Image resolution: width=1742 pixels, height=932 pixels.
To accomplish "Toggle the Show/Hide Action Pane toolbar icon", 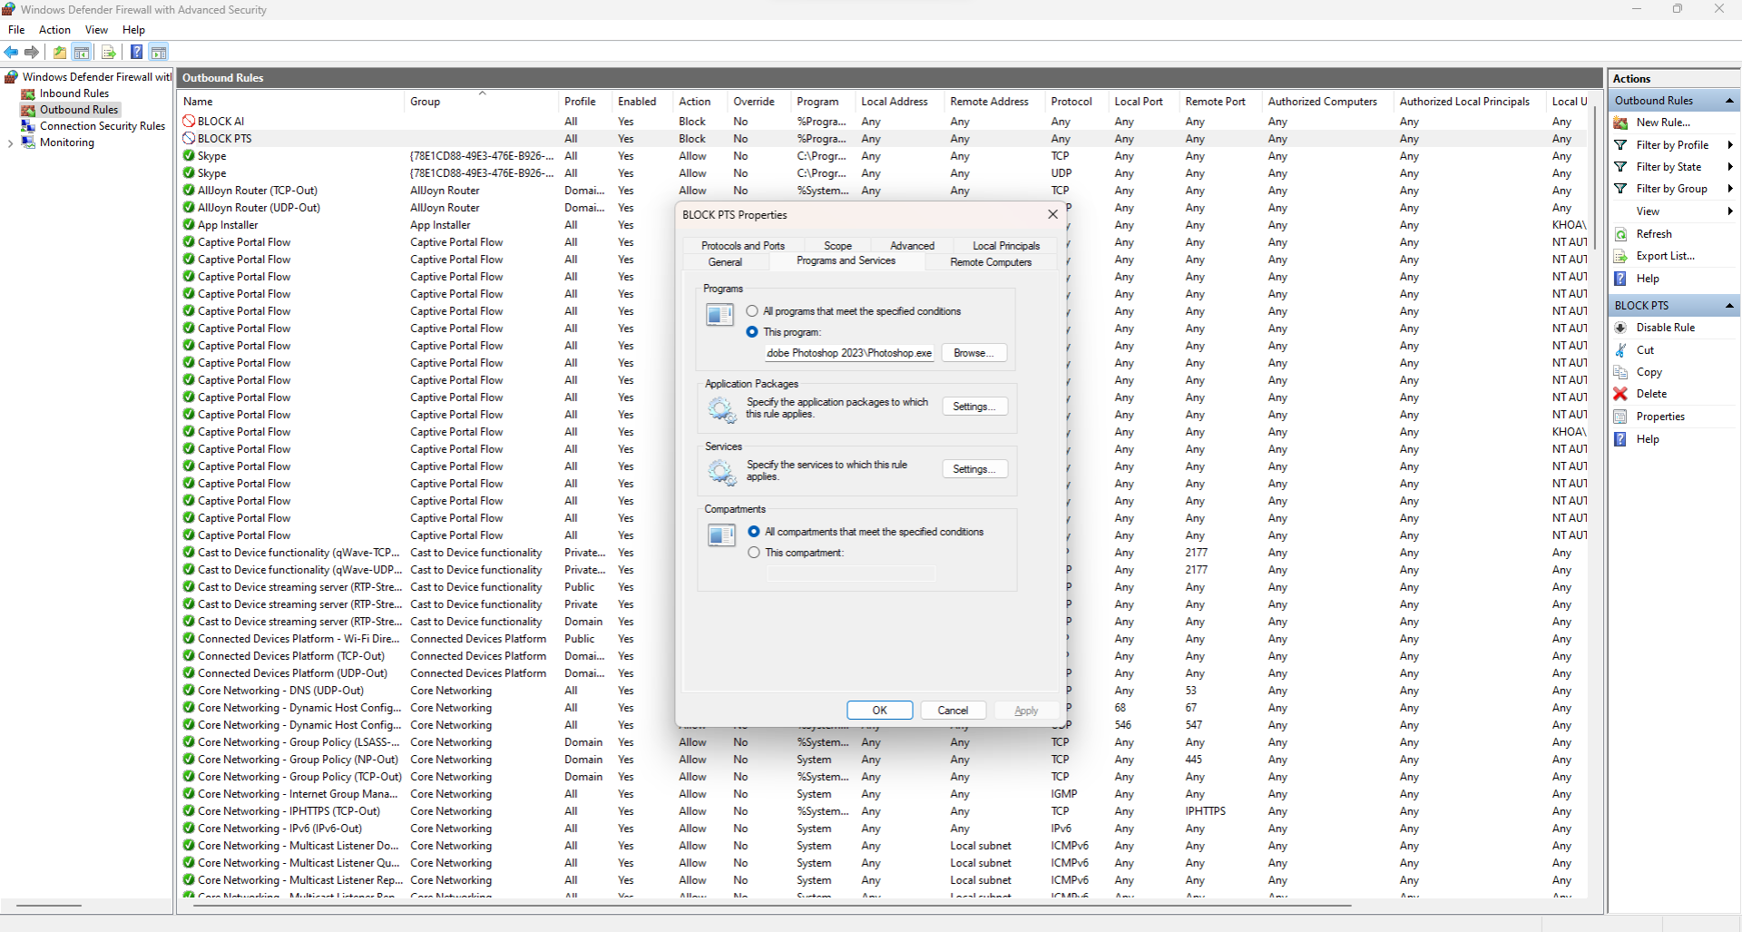I will click(x=159, y=53).
